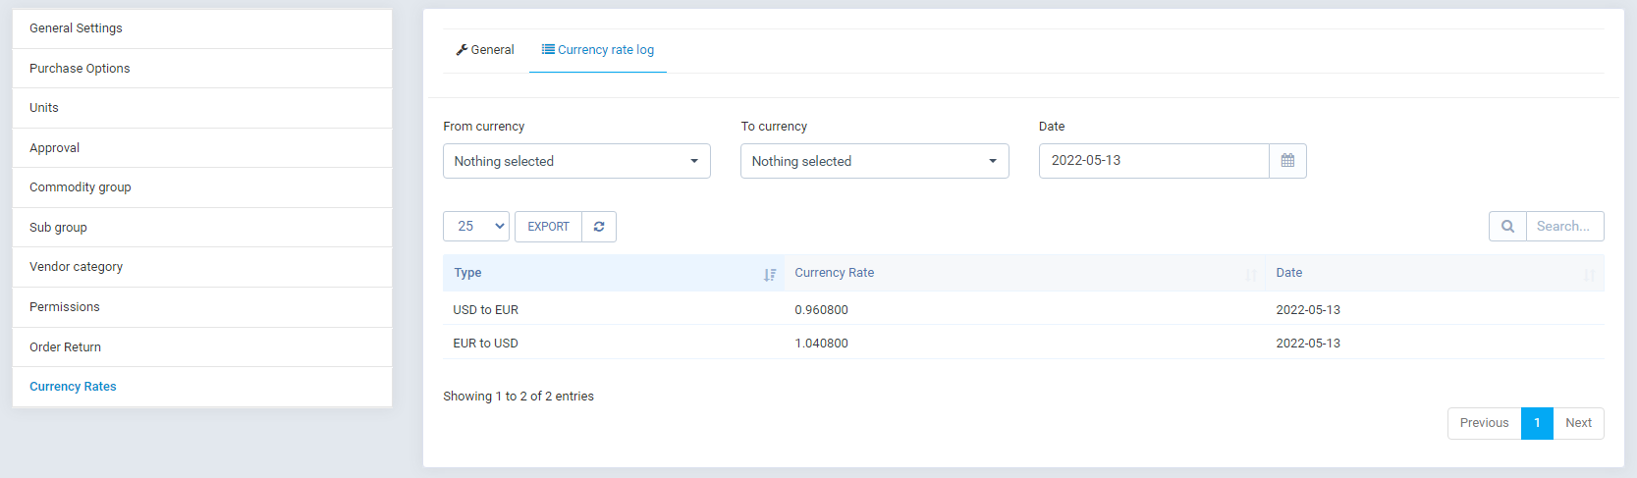The image size is (1637, 478).
Task: Open the From currency dropdown
Action: 576,161
